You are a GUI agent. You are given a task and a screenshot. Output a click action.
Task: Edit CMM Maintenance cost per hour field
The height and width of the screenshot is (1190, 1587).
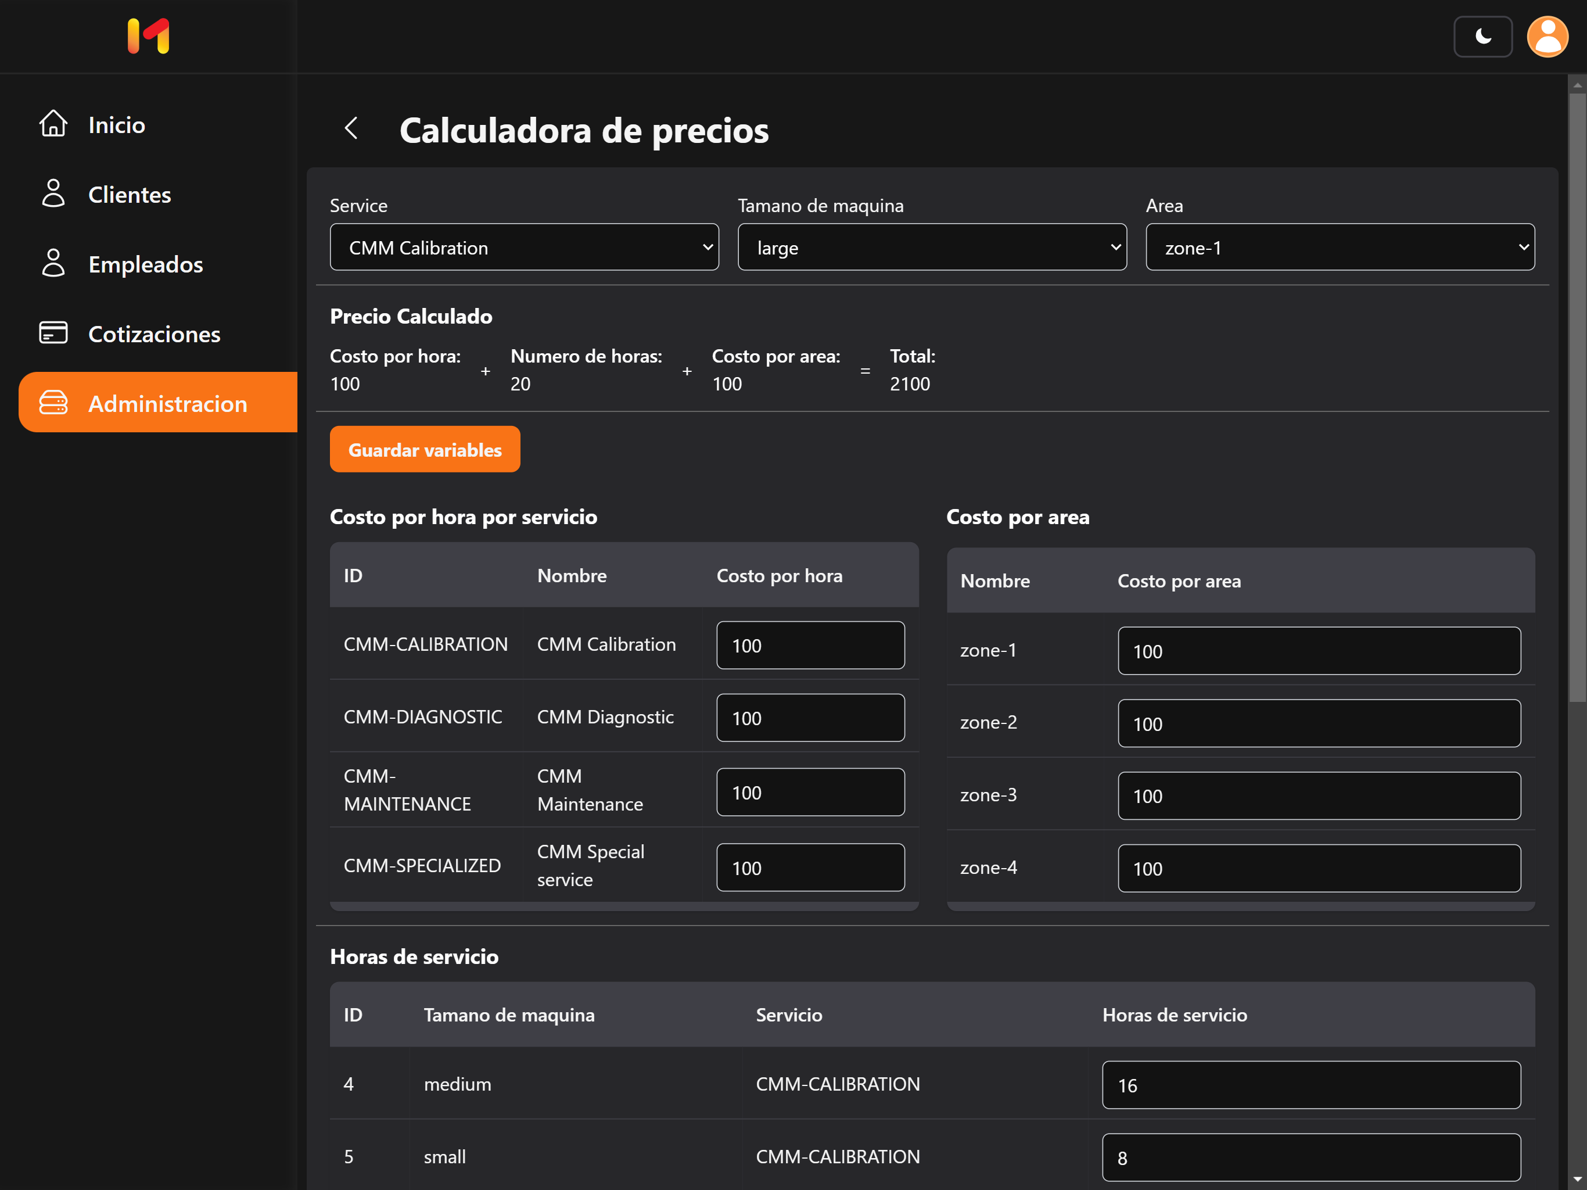tap(810, 793)
